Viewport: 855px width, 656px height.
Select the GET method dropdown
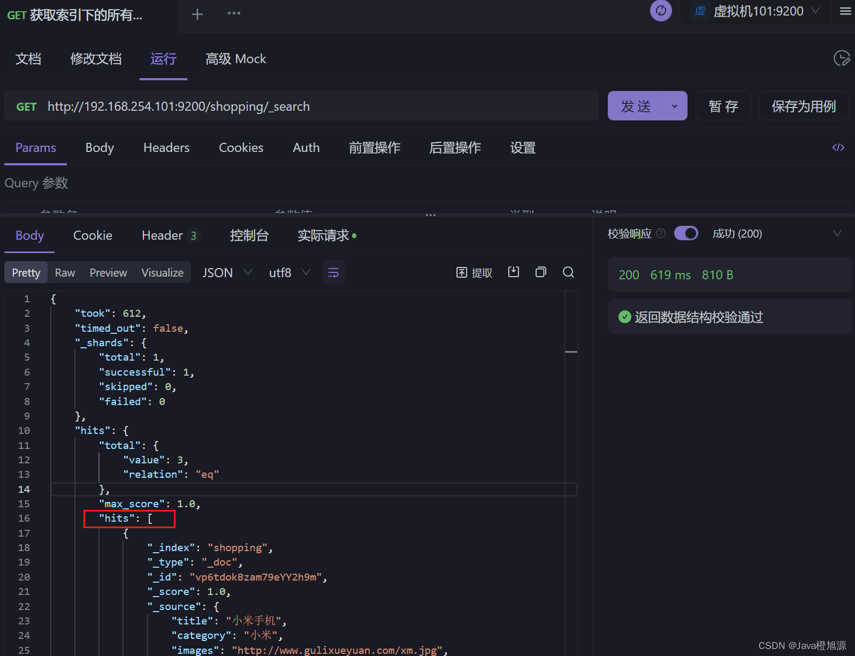[x=26, y=106]
